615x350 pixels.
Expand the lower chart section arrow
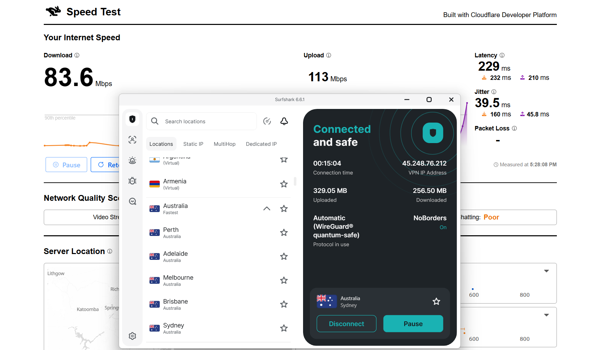coord(546,315)
